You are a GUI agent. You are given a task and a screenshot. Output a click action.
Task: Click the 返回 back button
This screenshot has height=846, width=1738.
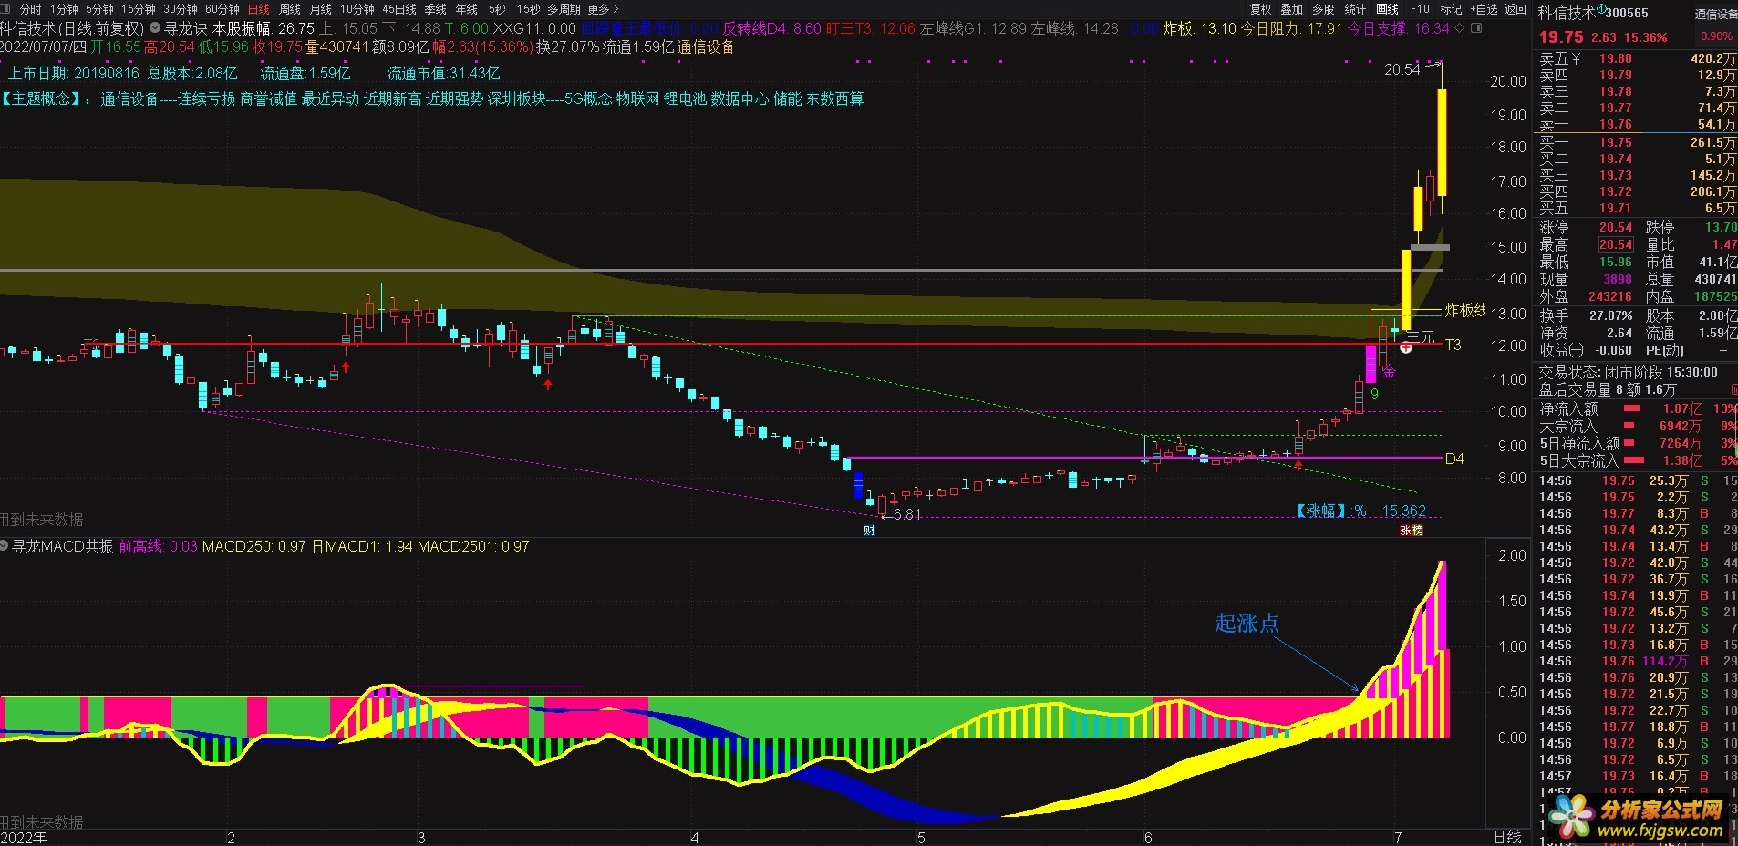(x=1516, y=9)
